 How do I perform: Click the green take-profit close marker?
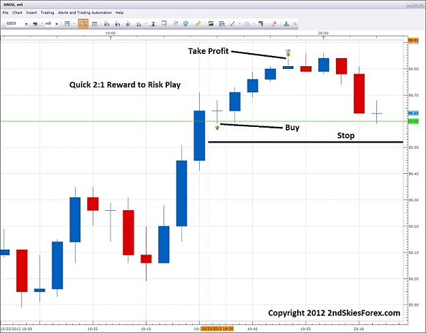tap(288, 55)
